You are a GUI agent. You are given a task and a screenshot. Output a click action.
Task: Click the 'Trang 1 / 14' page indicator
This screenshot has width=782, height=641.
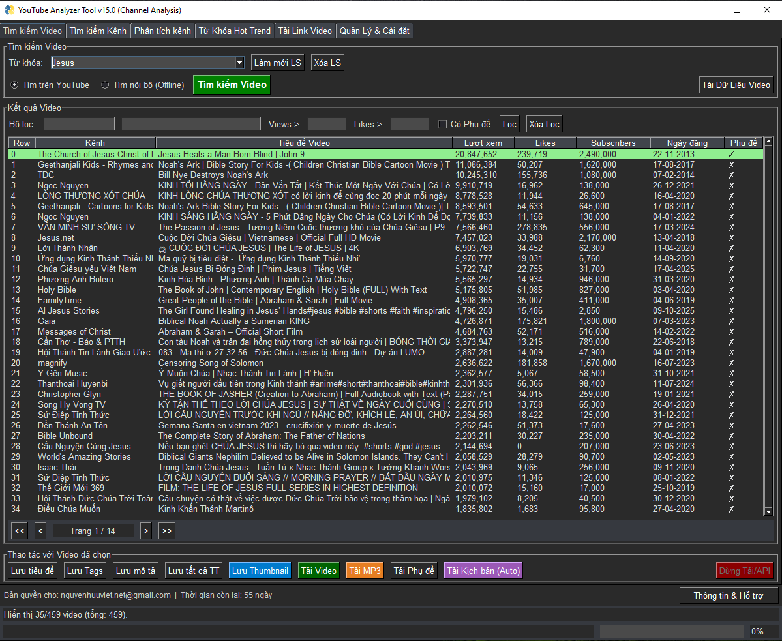[x=93, y=531]
